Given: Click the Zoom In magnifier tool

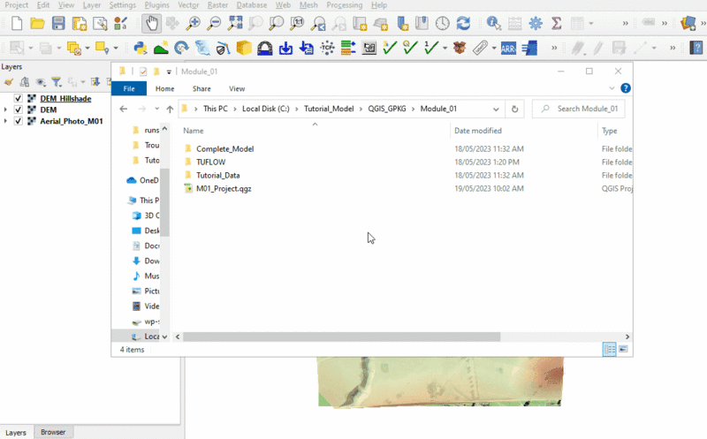Looking at the screenshot, I should pos(193,23).
